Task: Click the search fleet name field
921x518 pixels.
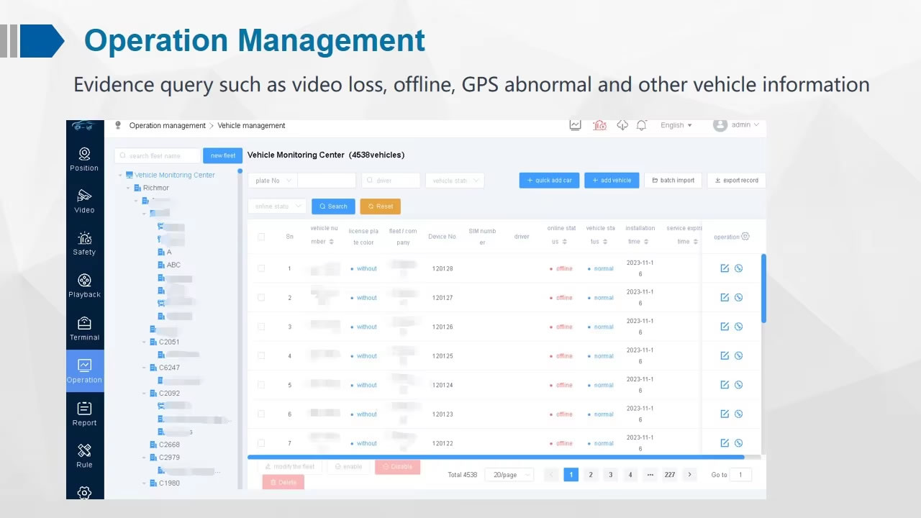Action: point(158,155)
